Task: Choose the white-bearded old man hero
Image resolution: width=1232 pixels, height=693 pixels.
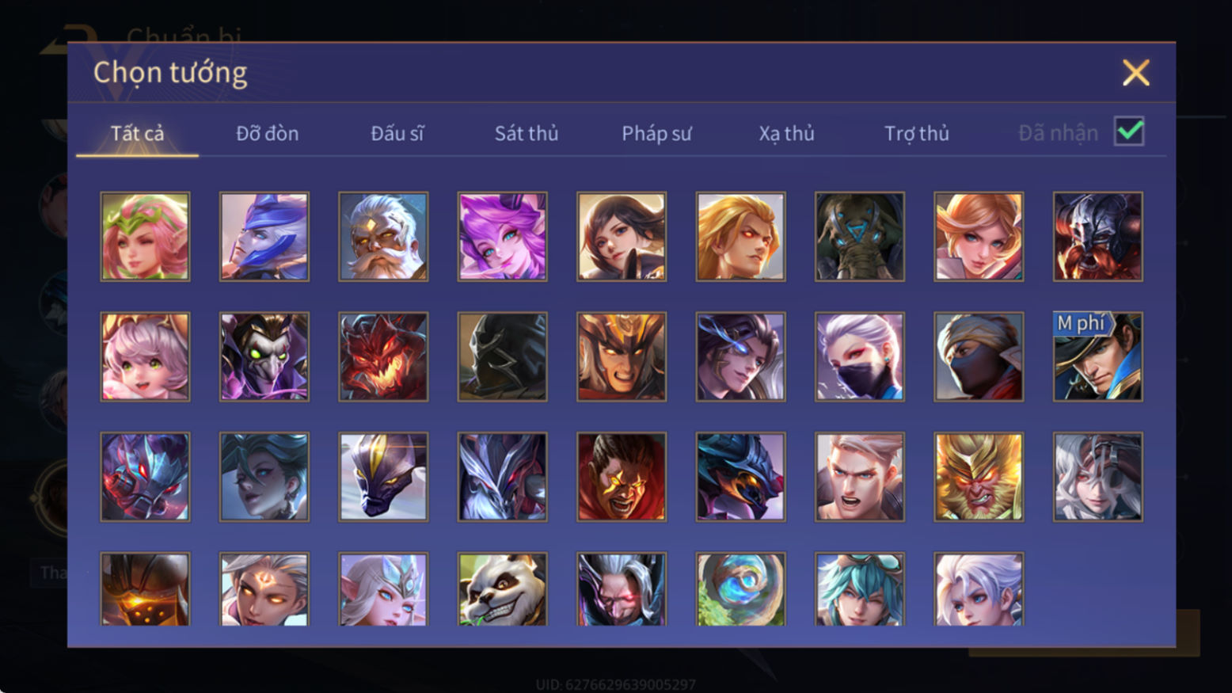Action: pyautogui.click(x=383, y=236)
